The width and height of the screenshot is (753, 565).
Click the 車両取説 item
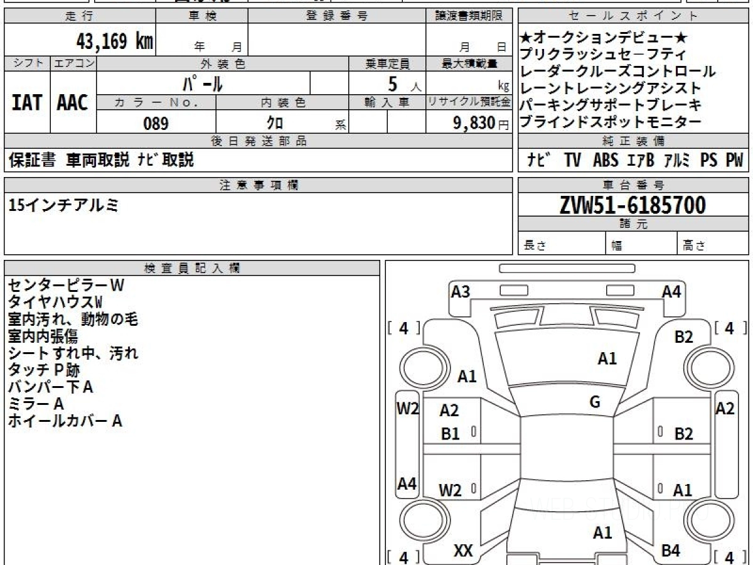[x=98, y=160]
